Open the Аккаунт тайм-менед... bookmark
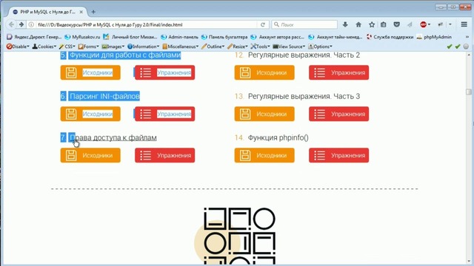The height and width of the screenshot is (266, 474). click(336, 37)
